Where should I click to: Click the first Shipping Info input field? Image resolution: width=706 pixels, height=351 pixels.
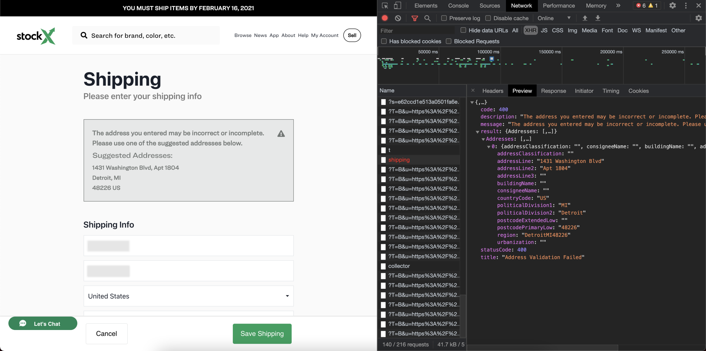point(189,245)
